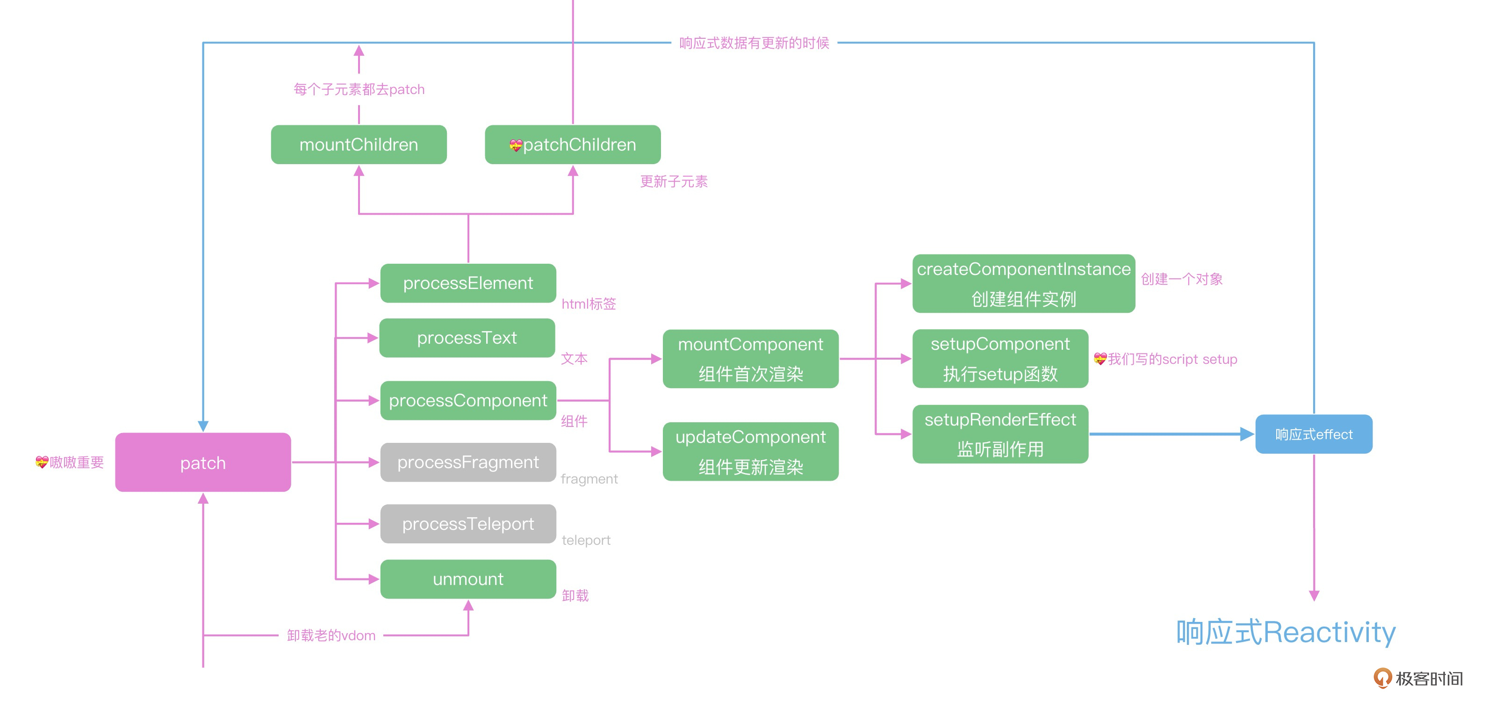Select the processElement node
The width and height of the screenshot is (1502, 715).
point(468,283)
